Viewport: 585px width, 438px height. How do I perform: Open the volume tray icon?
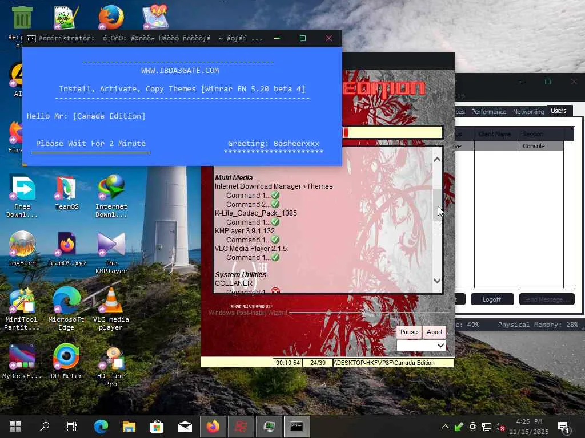coord(499,427)
